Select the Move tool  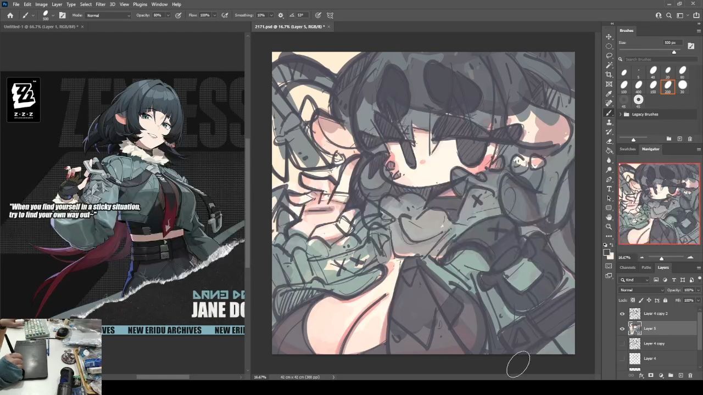coord(609,37)
